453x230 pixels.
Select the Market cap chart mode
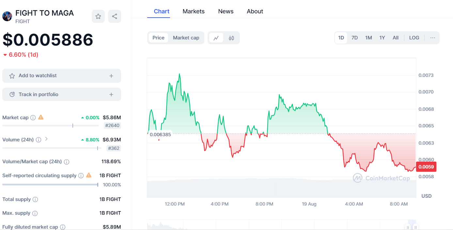point(186,38)
